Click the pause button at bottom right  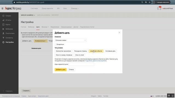[169, 96]
